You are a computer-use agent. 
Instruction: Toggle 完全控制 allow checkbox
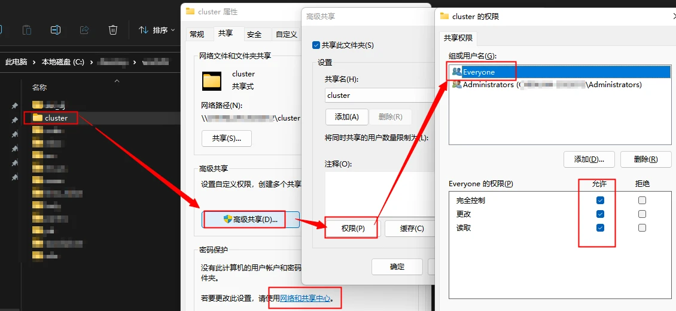[x=600, y=201]
